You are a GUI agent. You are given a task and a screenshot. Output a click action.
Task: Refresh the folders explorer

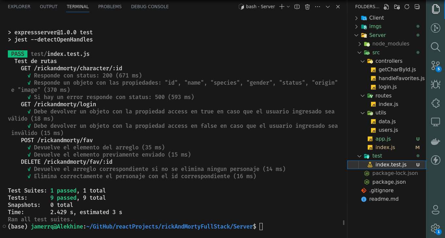407,7
